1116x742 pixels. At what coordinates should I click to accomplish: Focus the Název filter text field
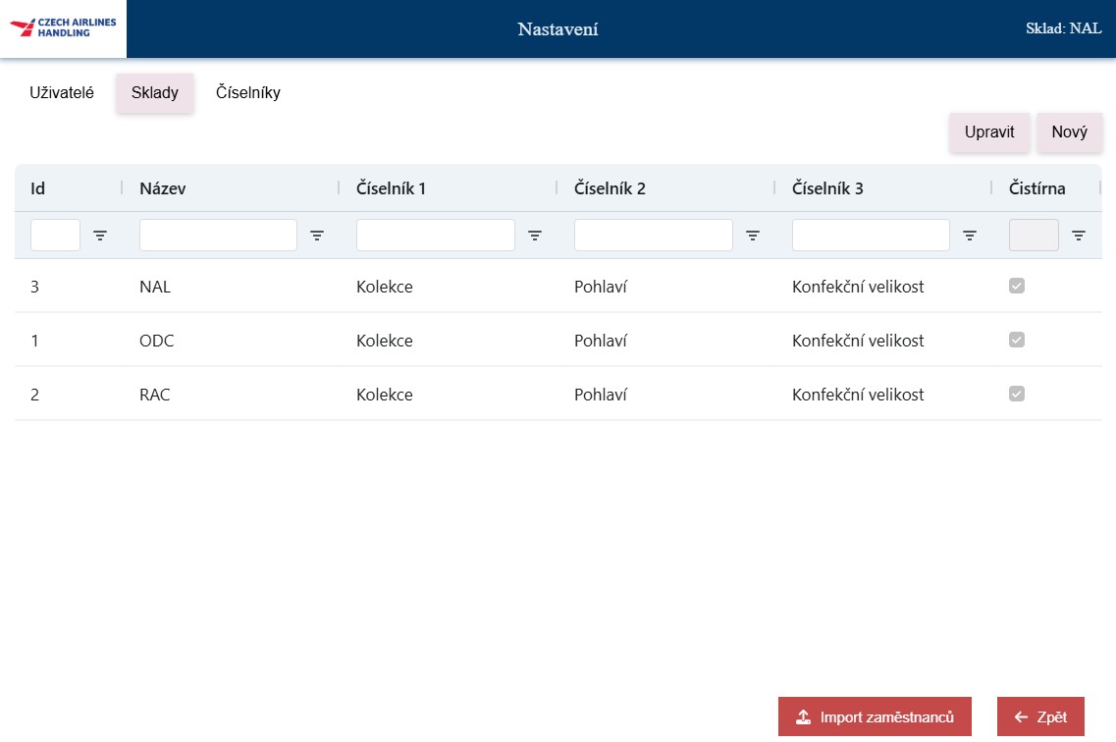coord(218,236)
